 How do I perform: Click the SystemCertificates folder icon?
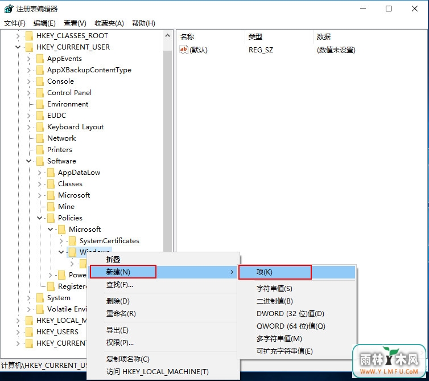click(x=72, y=241)
